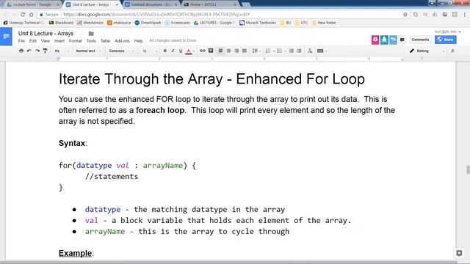Screen dimensions: 470x264
Task: Undo the last edit
Action: coord(29,51)
